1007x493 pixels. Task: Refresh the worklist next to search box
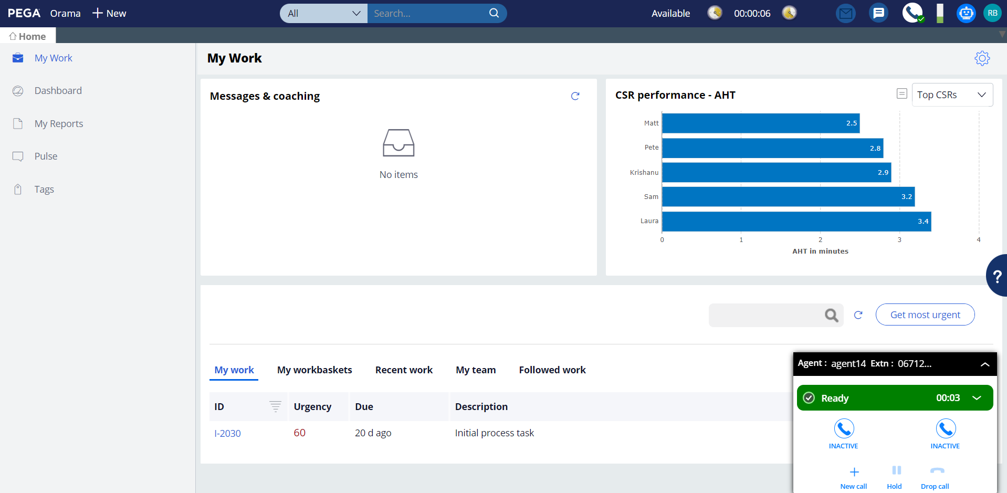(x=858, y=315)
